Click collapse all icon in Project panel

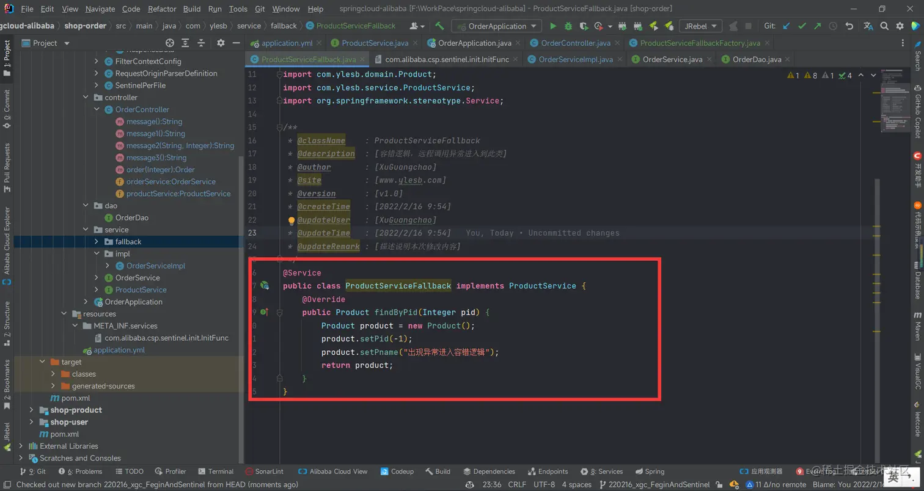[x=202, y=43]
